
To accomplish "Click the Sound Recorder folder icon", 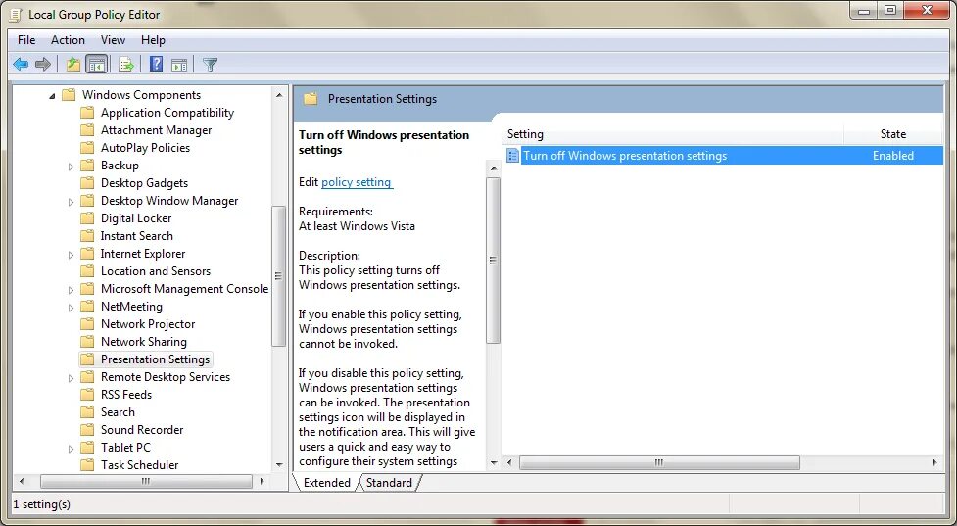I will pyautogui.click(x=87, y=430).
